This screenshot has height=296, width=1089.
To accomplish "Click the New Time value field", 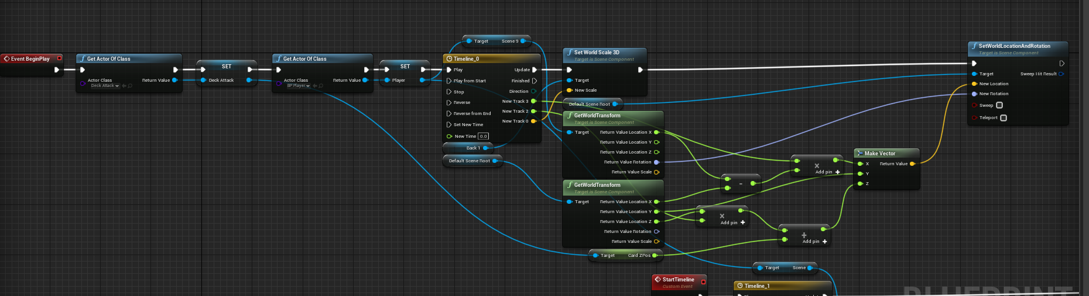I will coord(483,136).
